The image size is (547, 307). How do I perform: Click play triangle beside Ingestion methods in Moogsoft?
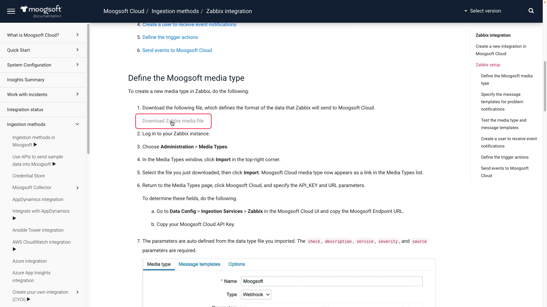click(35, 145)
